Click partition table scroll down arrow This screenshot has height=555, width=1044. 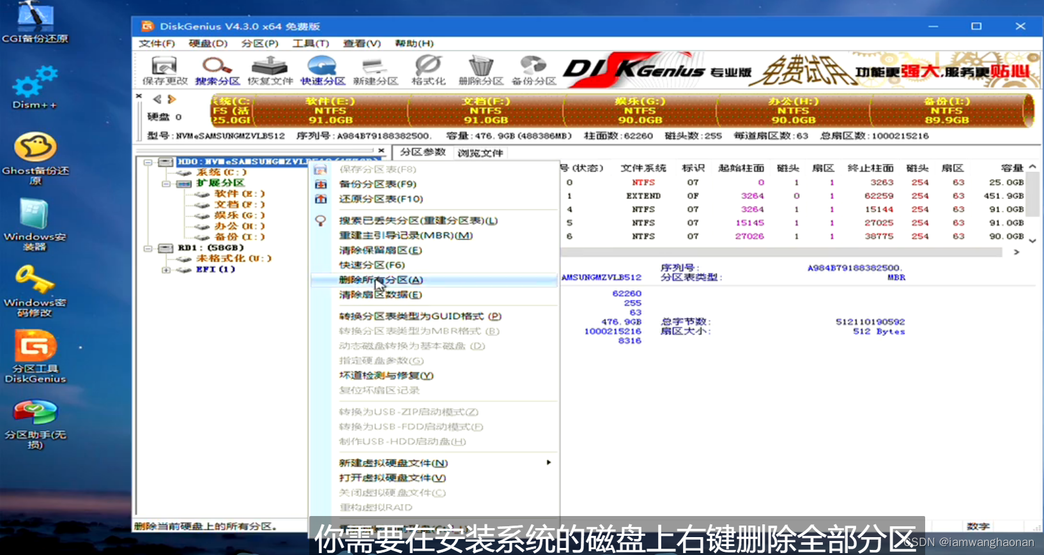point(1032,241)
